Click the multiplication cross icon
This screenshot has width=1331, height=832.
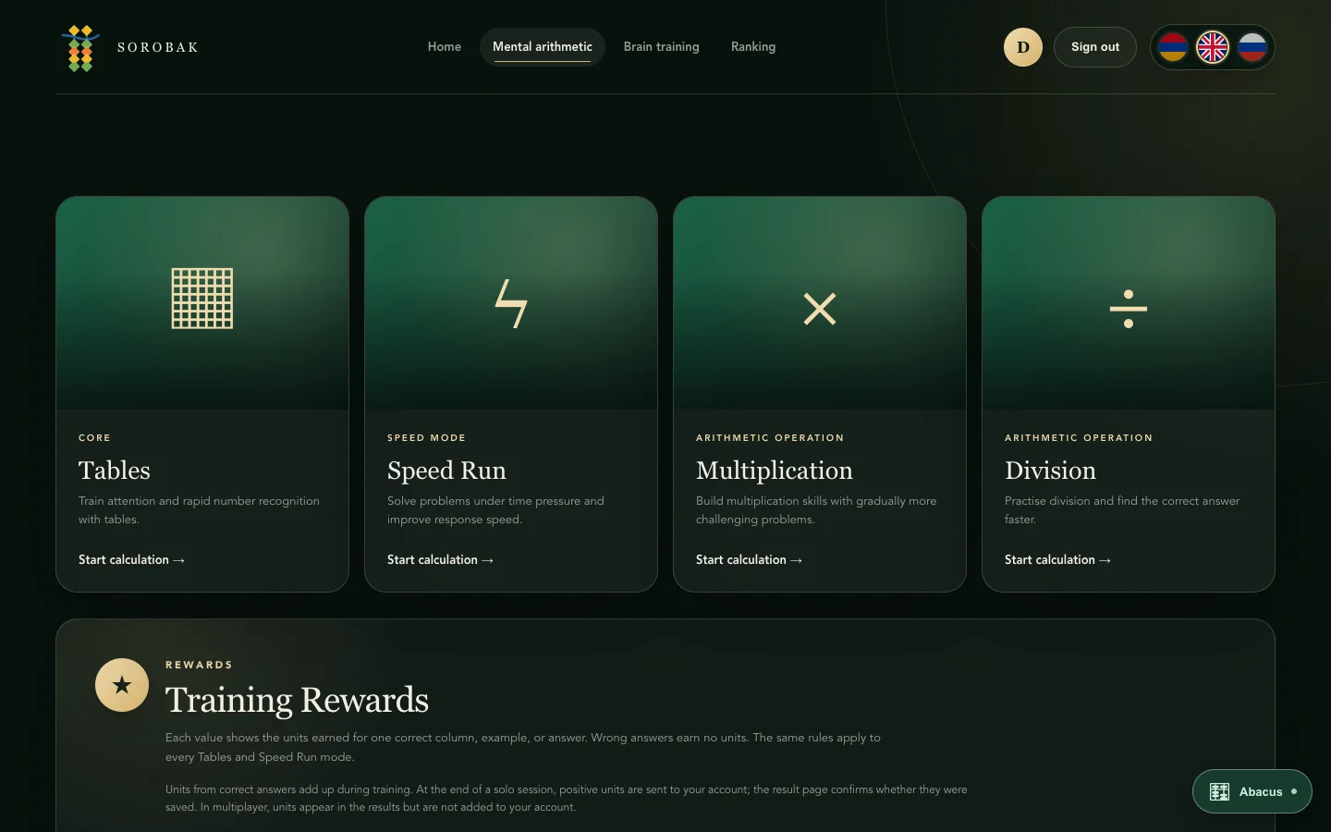(820, 309)
